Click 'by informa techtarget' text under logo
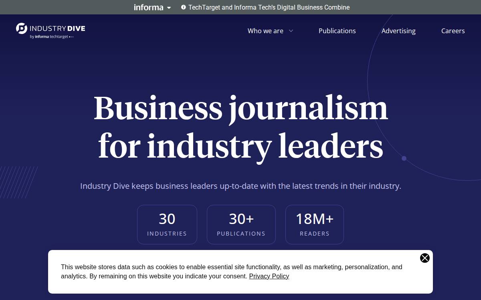Image resolution: width=481 pixels, height=300 pixels. coord(52,37)
